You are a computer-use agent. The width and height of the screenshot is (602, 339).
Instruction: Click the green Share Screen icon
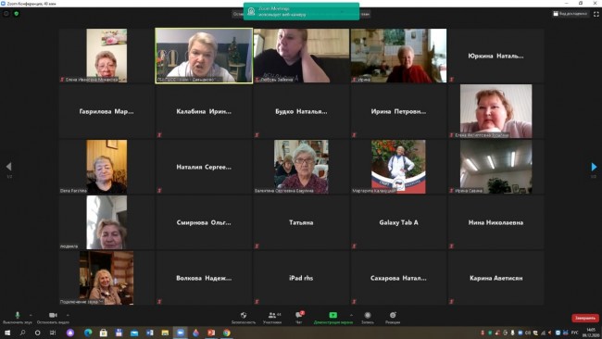point(332,315)
